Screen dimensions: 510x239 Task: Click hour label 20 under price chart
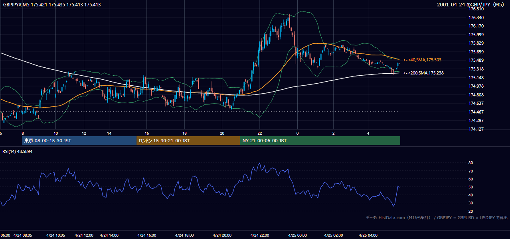[x=222, y=133]
